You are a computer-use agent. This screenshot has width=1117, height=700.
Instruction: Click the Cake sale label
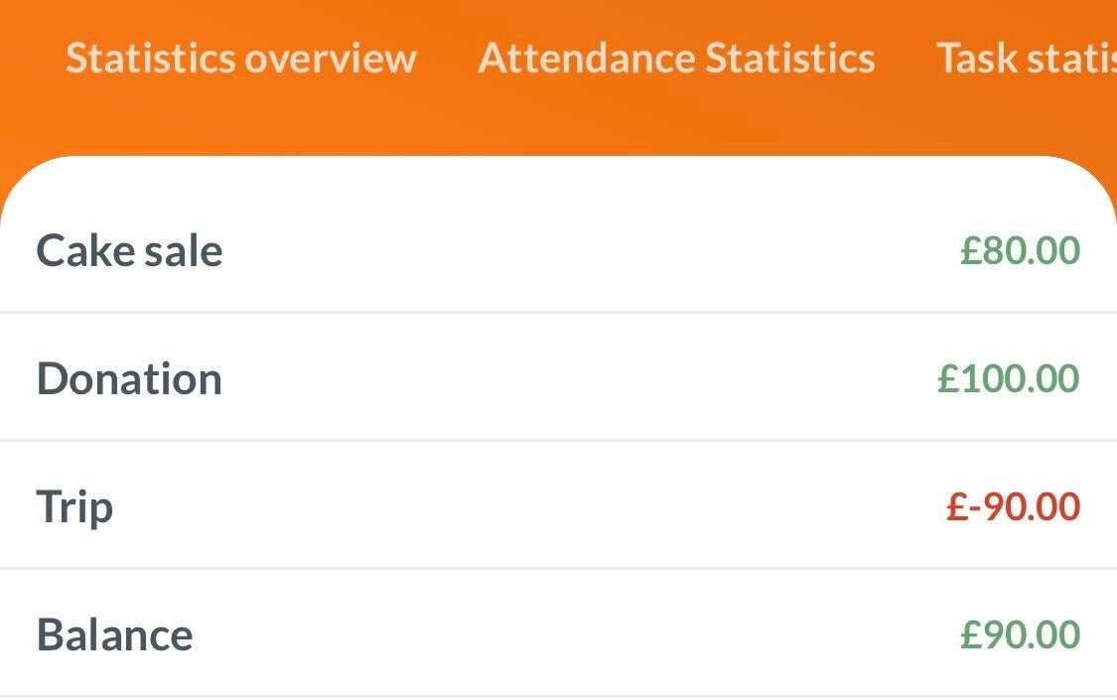[129, 250]
